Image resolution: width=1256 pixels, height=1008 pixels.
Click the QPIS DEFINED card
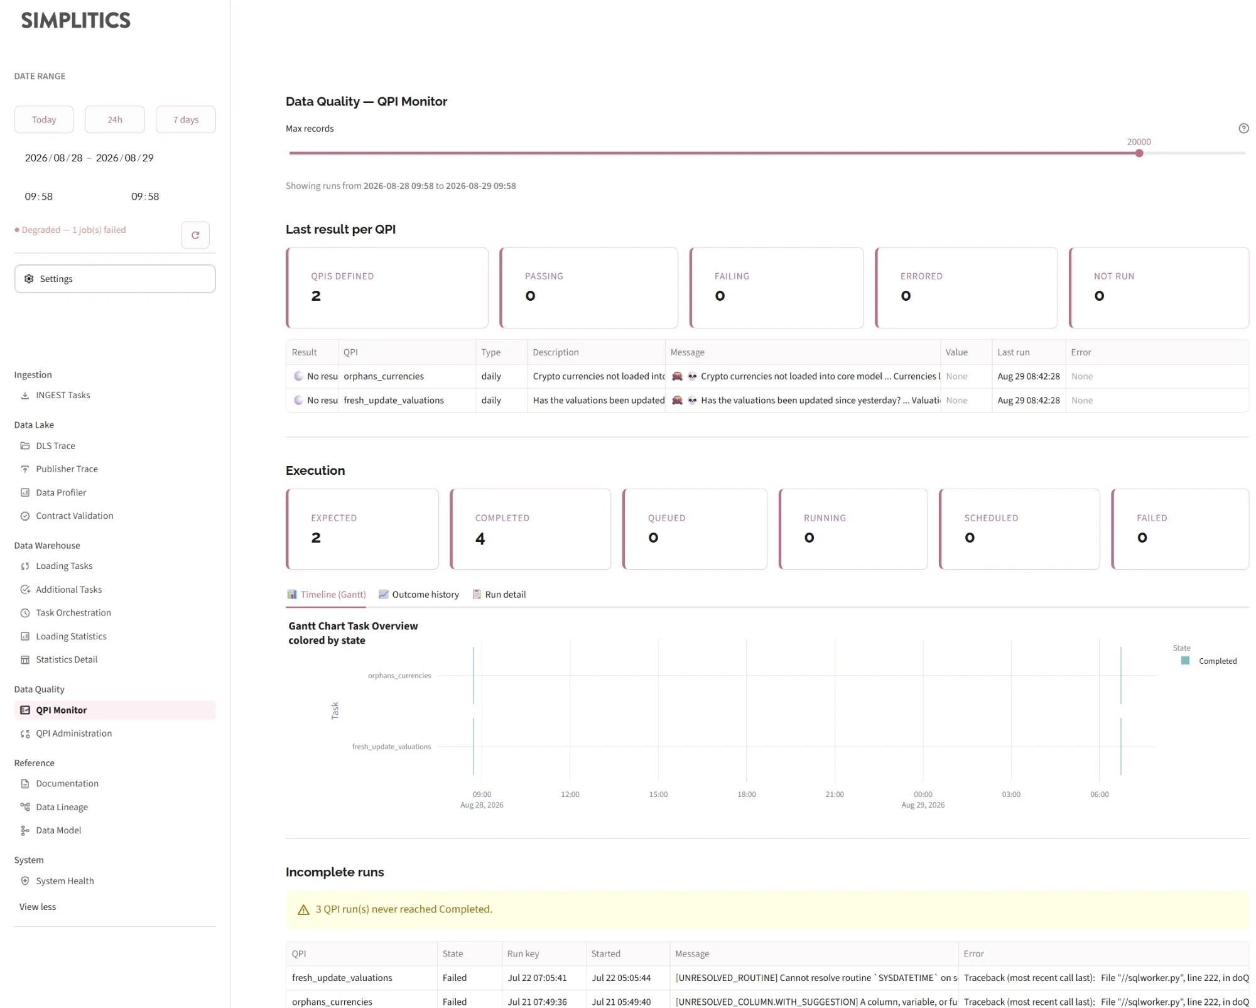tap(387, 288)
